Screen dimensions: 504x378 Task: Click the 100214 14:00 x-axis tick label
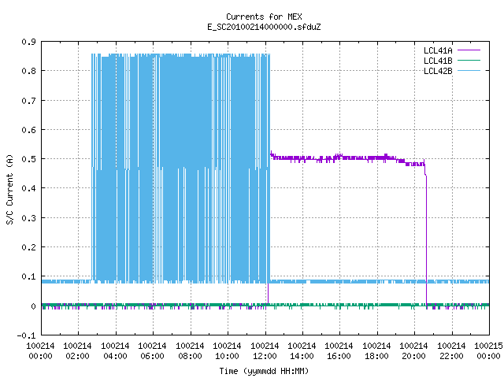(302, 351)
